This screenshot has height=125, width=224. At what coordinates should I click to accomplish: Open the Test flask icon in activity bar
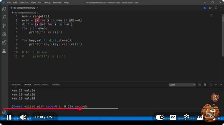point(4,51)
